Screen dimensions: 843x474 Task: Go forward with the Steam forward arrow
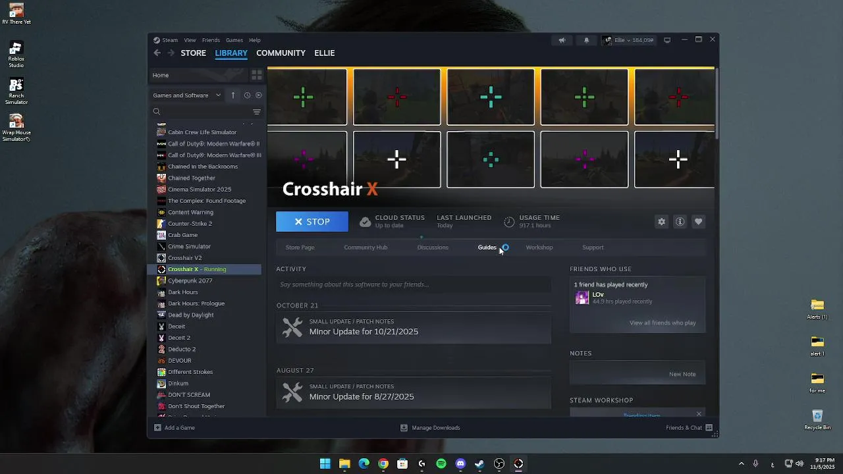[x=171, y=53]
